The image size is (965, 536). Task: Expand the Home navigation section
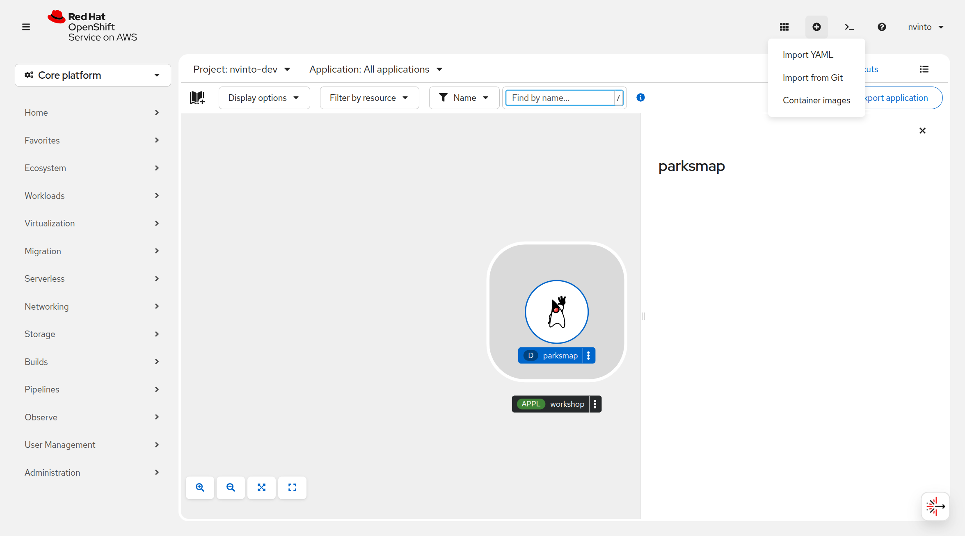click(92, 113)
